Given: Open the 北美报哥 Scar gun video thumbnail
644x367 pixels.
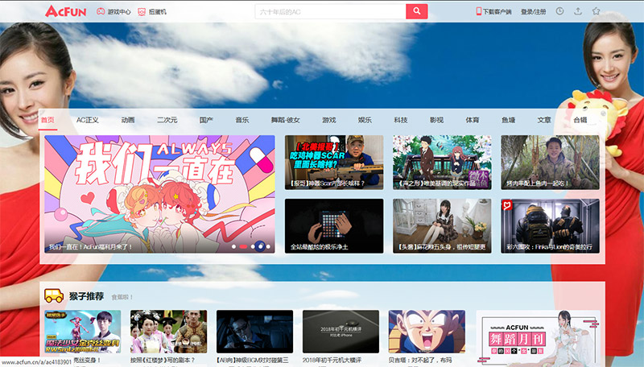Looking at the screenshot, I should 334,162.
